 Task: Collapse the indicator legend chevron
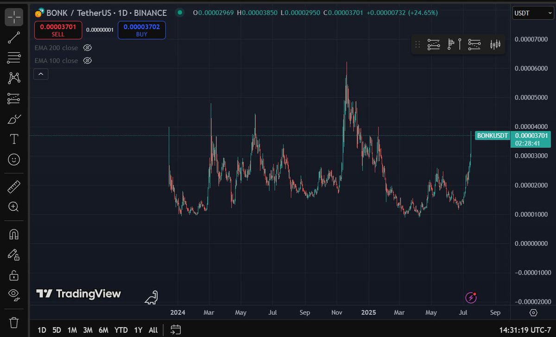point(41,74)
